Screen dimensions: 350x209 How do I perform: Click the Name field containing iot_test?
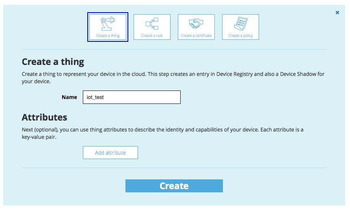(132, 97)
